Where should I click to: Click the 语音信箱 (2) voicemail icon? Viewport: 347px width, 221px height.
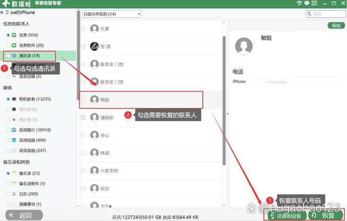pos(14,76)
